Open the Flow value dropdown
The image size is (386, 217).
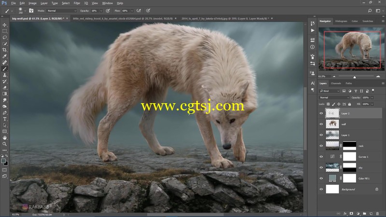pos(132,11)
